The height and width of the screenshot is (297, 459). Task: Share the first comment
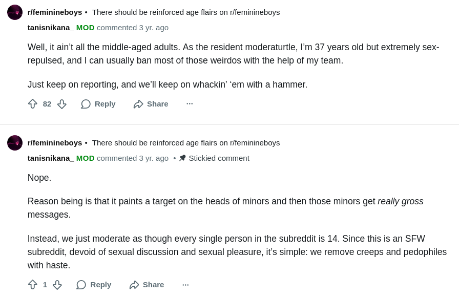(x=151, y=104)
